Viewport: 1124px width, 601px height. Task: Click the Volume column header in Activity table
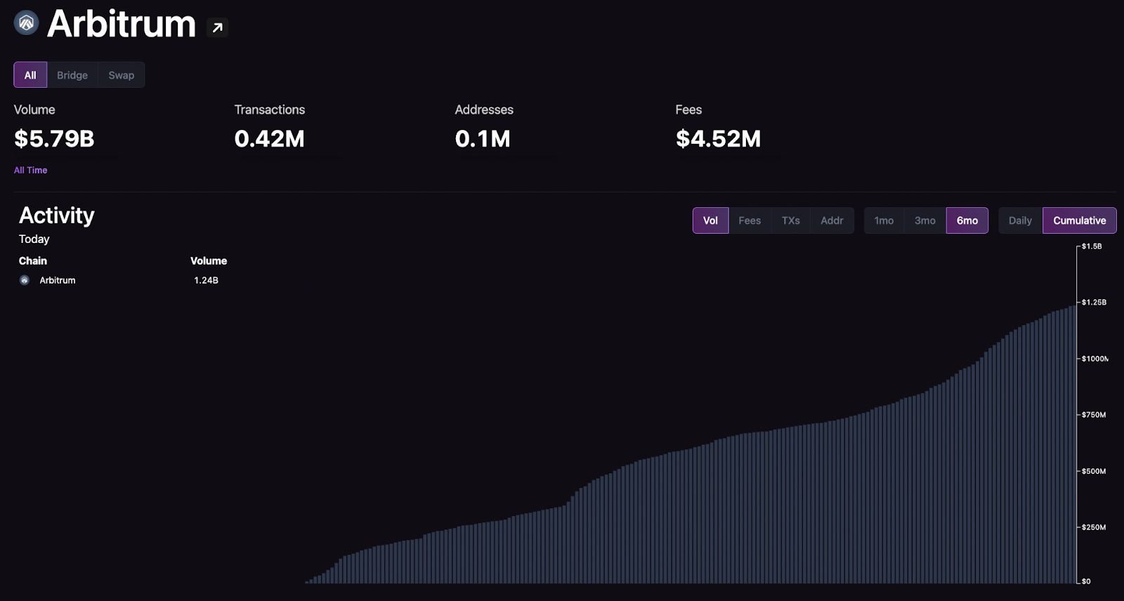click(209, 260)
